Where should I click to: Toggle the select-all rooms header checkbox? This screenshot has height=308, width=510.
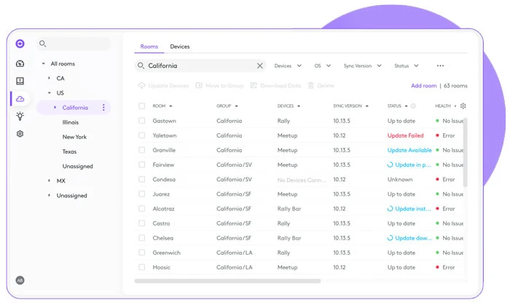(142, 106)
